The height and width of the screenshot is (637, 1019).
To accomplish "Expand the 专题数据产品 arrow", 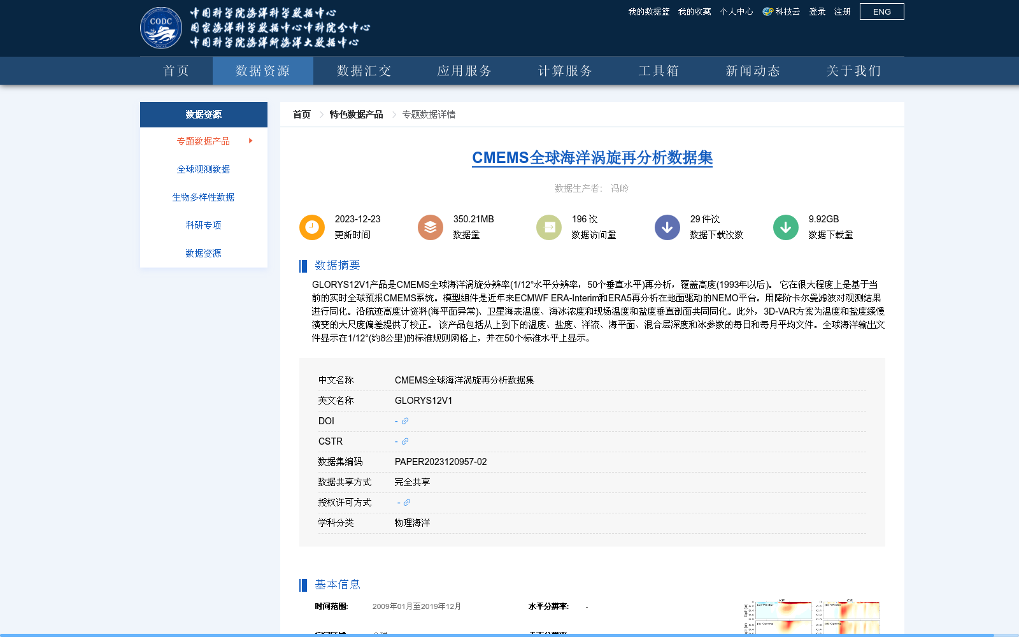I will click(251, 141).
